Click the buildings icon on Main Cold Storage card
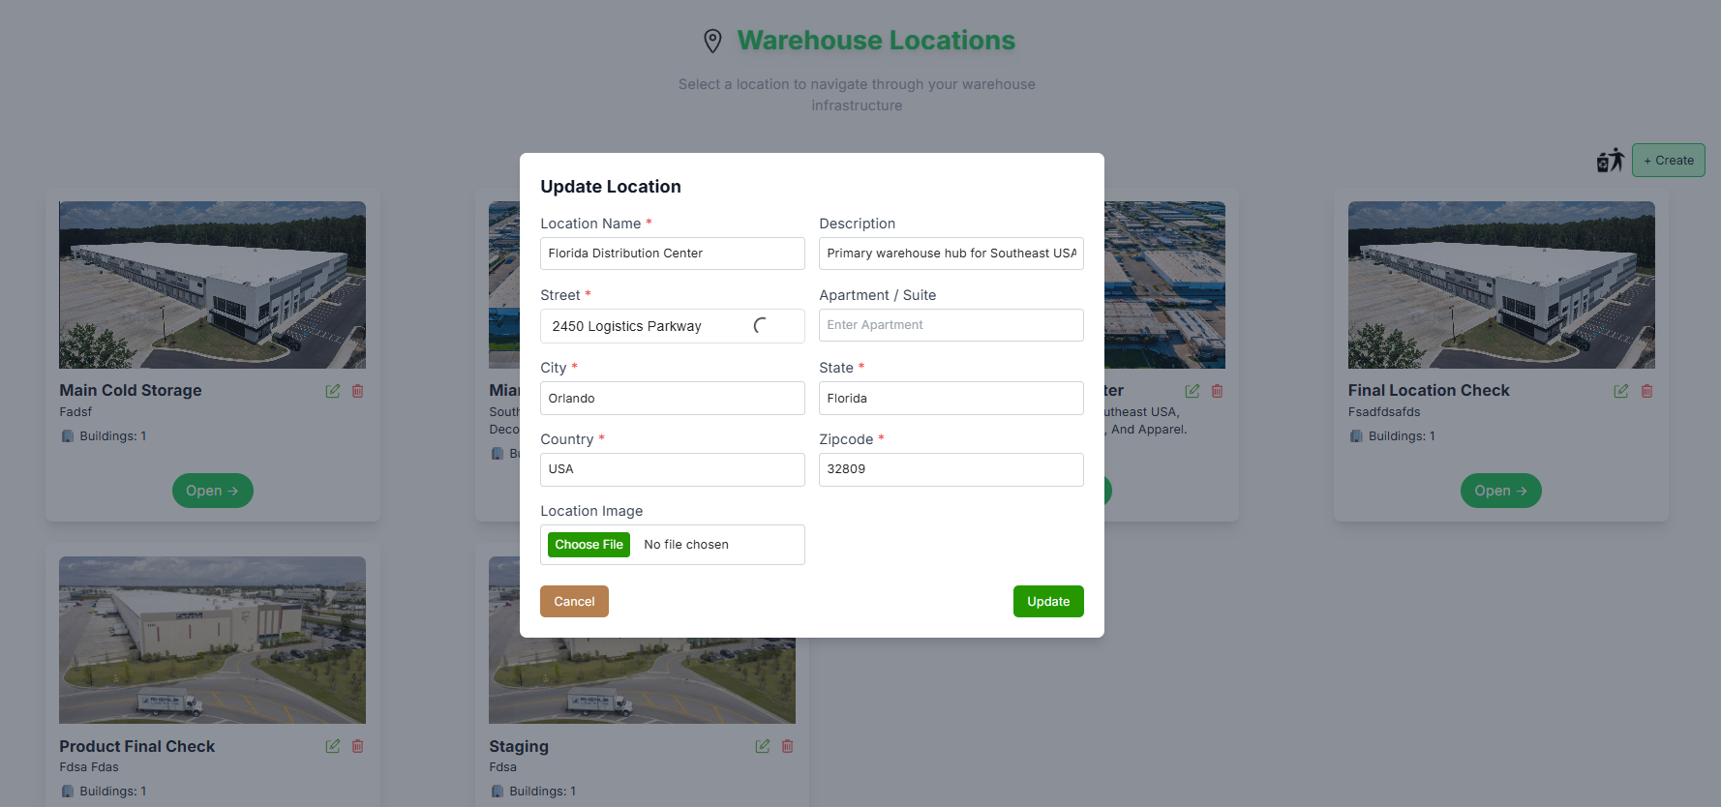The image size is (1721, 807). point(68,436)
